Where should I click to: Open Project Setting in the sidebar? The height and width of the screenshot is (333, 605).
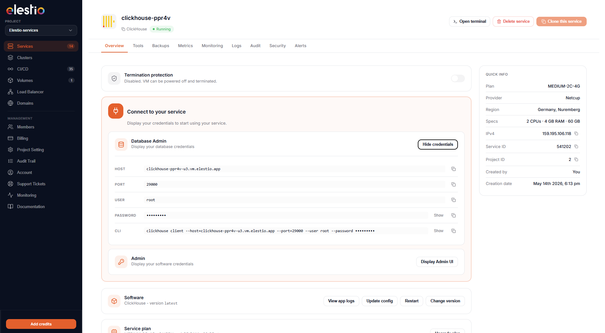point(41,150)
